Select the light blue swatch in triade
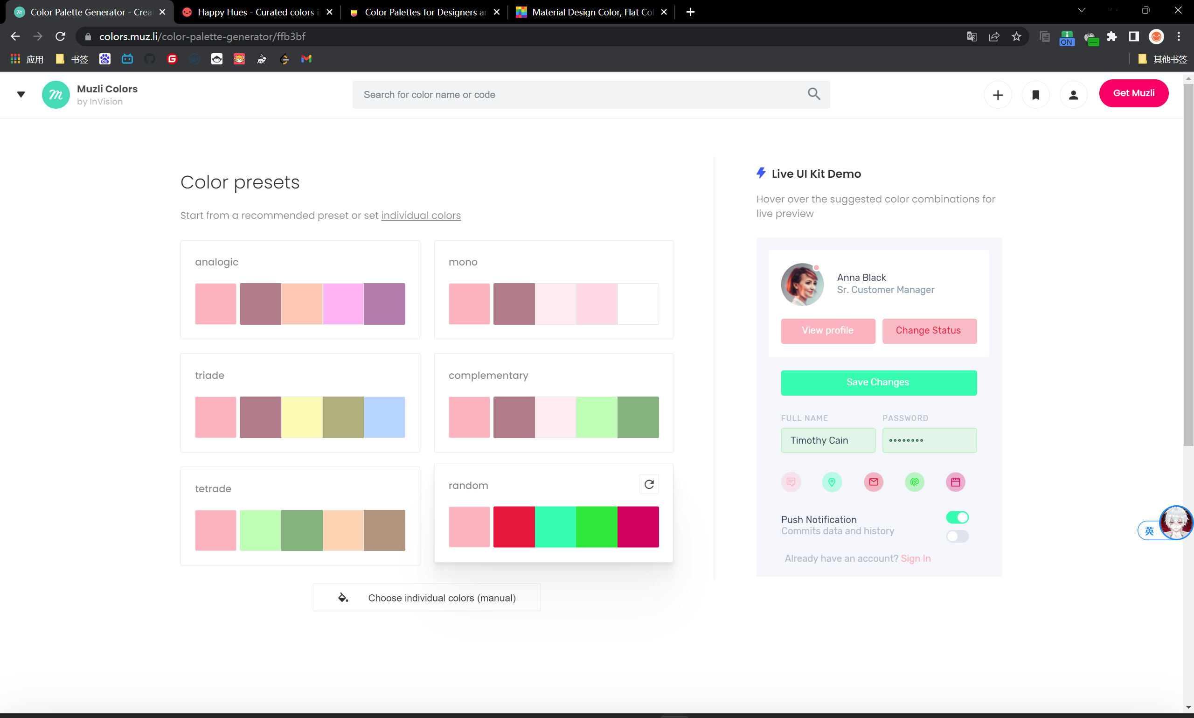This screenshot has width=1194, height=718. [384, 417]
